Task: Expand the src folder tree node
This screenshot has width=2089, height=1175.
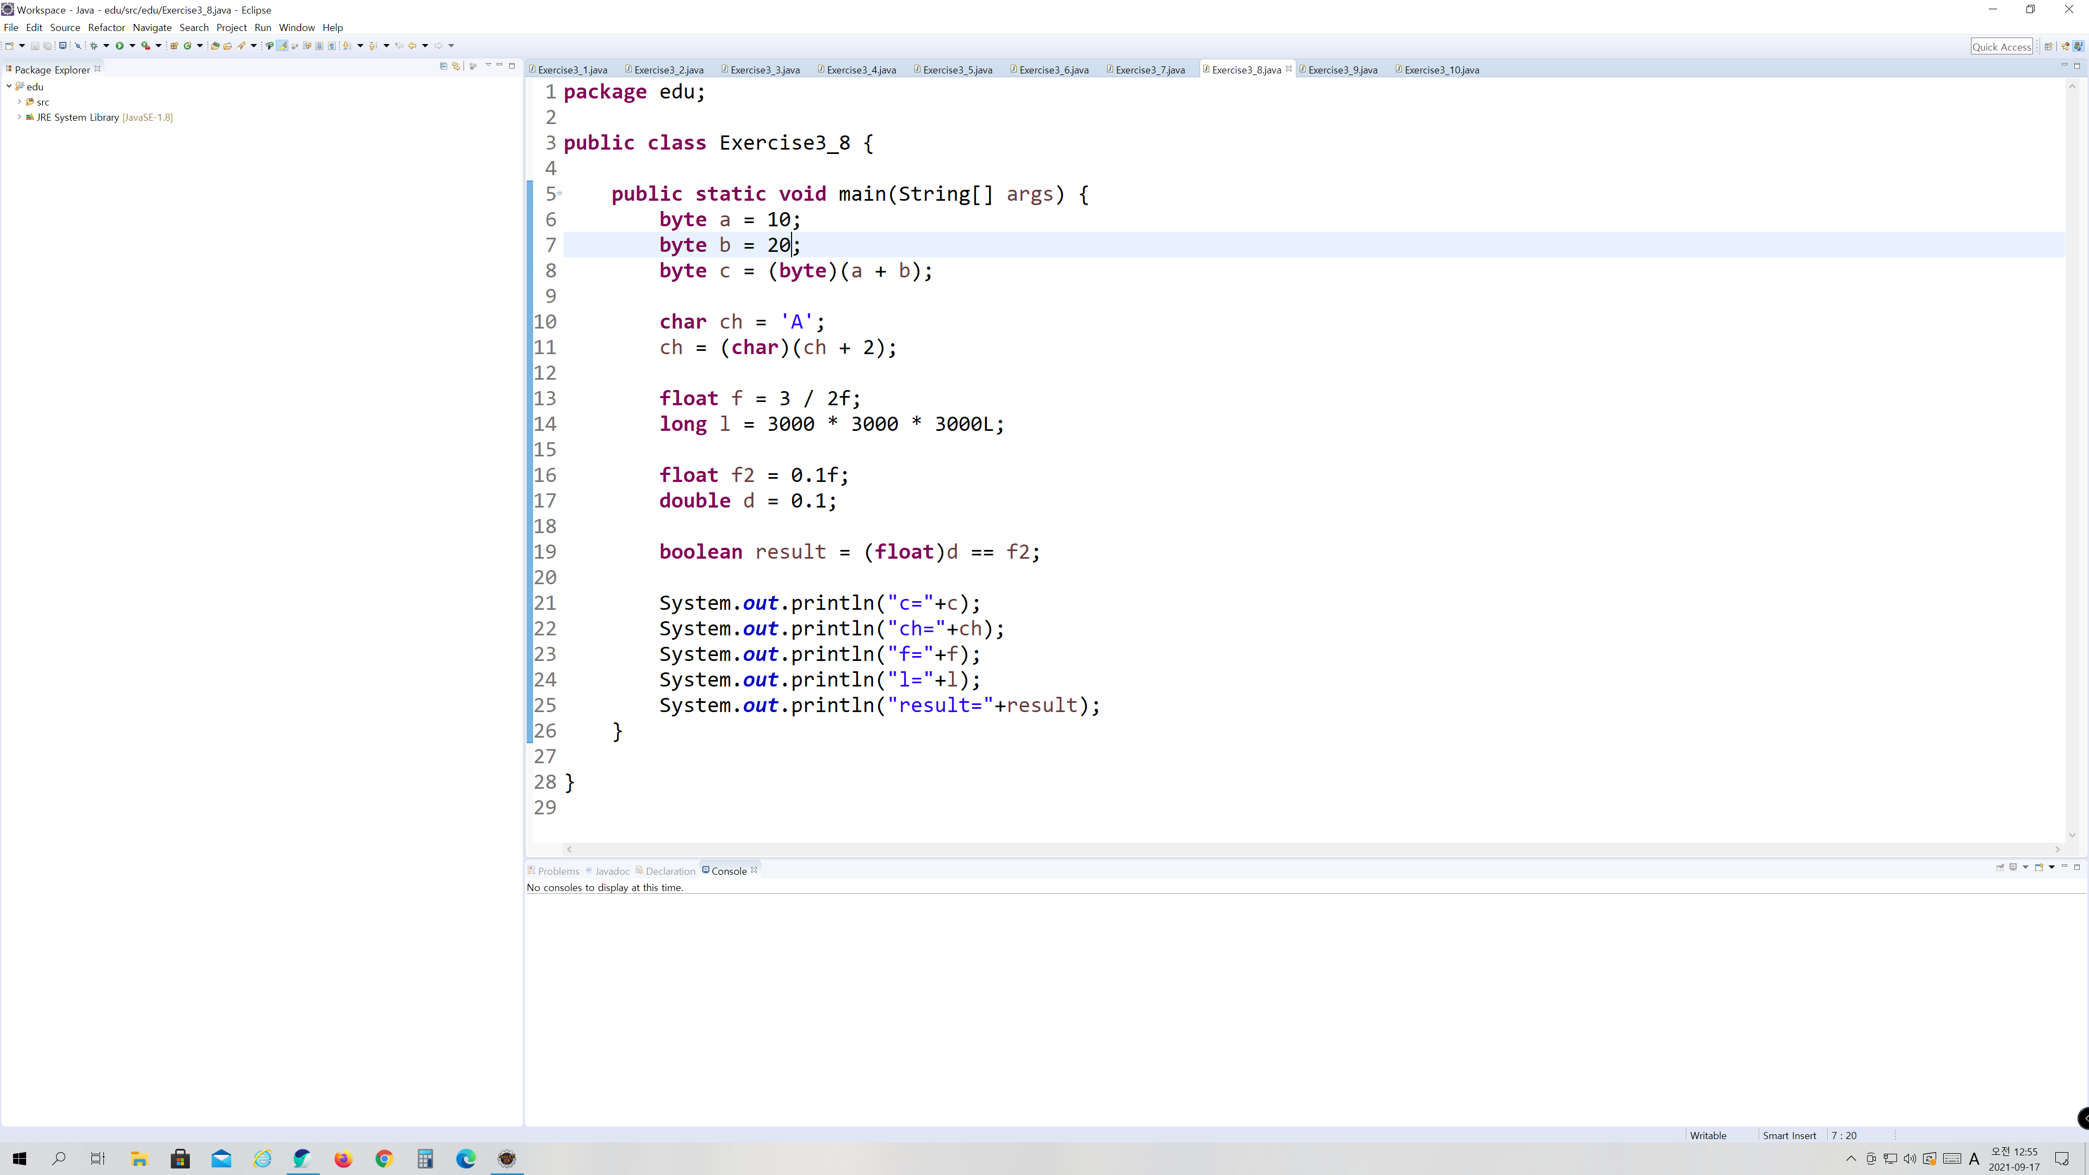Action: [18, 102]
